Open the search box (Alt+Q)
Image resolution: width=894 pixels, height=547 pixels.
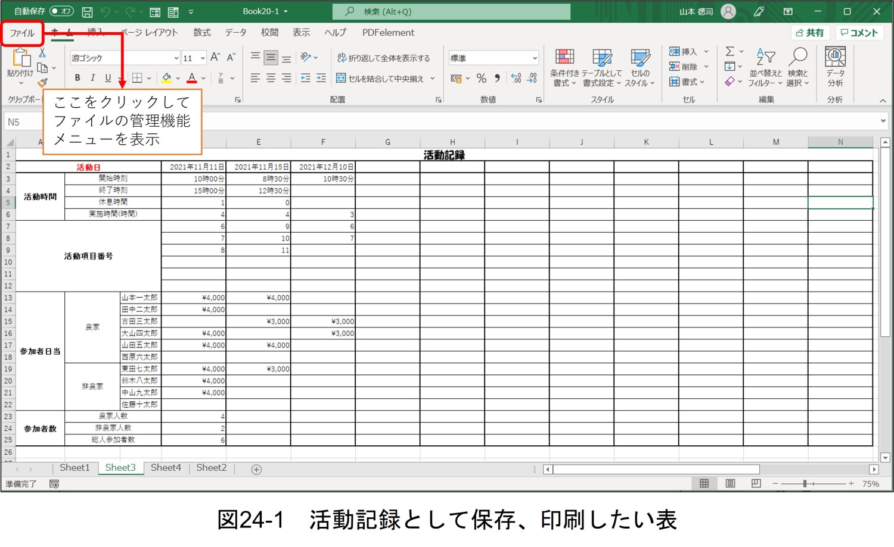[451, 11]
